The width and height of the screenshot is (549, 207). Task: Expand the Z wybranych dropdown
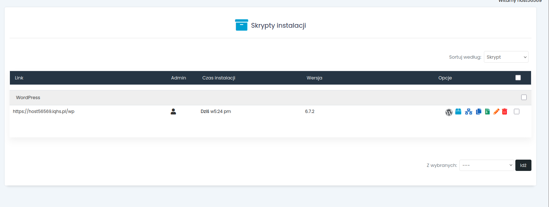coord(486,165)
